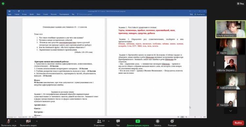Open Реакции reactions menu

point(172,121)
